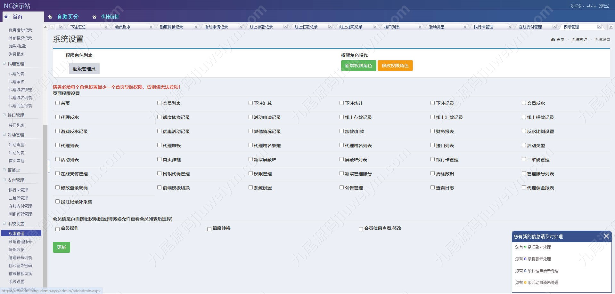Screen dimensions: 615x294
Task: Click the green 新增权限角色 button
Action: pos(358,66)
